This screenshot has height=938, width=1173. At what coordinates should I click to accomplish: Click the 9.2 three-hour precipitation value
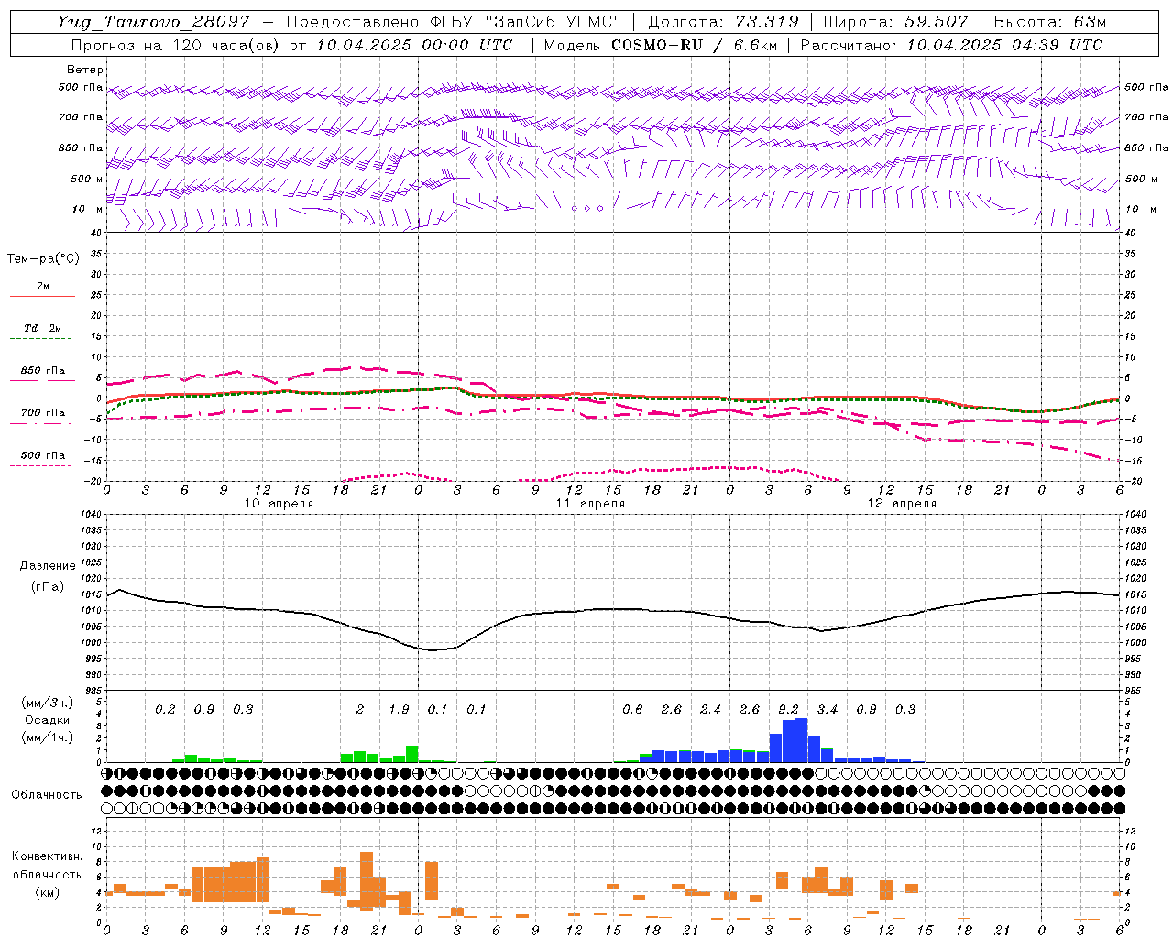click(x=788, y=710)
